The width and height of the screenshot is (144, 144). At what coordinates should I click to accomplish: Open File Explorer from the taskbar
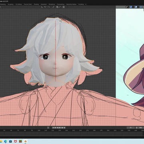[x=1, y=141]
